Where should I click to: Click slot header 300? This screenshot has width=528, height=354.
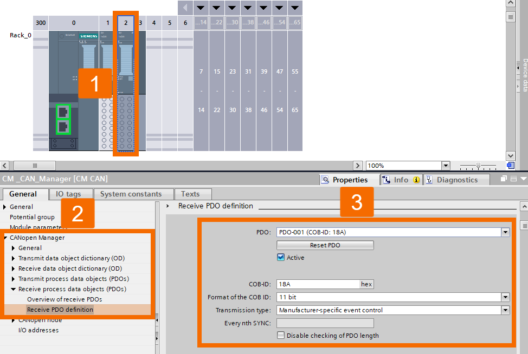(x=41, y=23)
